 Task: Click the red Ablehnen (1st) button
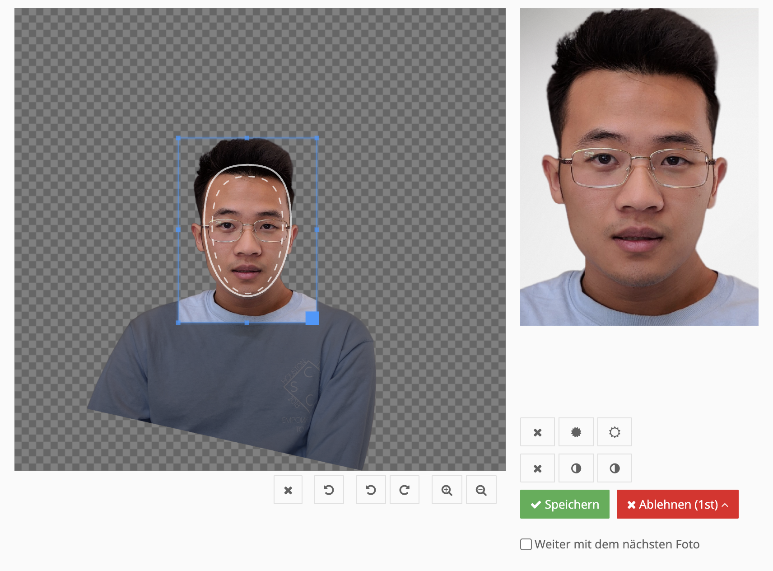[673, 505]
